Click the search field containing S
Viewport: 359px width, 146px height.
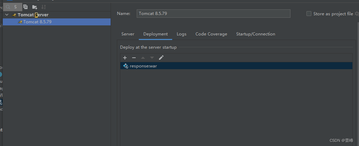[x=13, y=7]
